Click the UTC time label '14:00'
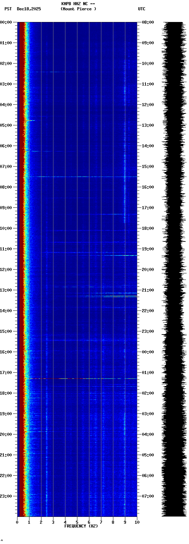This screenshot has height=544, width=189. pos(148,146)
